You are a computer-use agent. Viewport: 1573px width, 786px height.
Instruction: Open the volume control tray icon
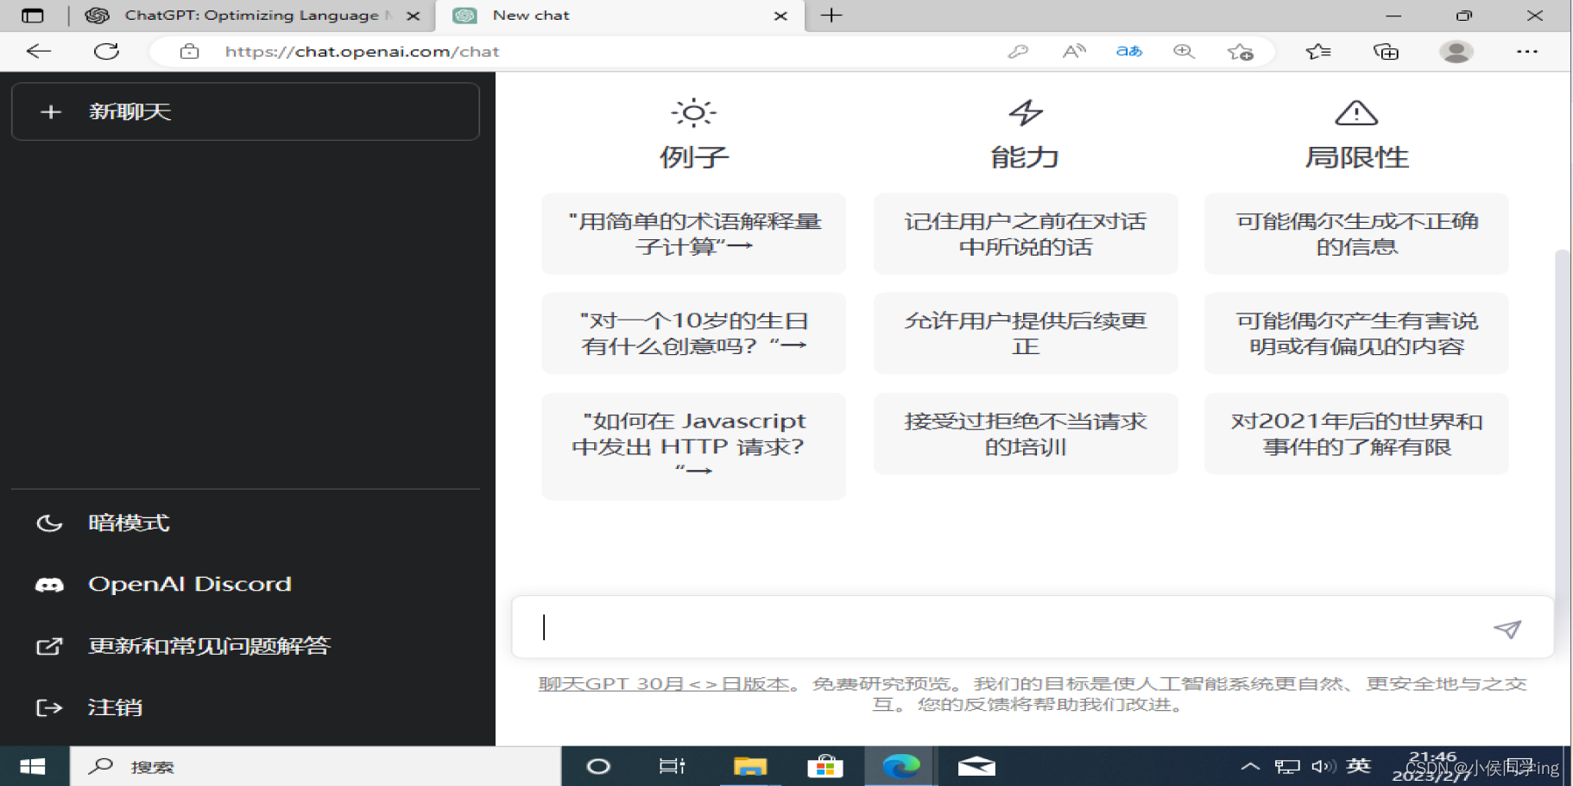(x=1323, y=766)
